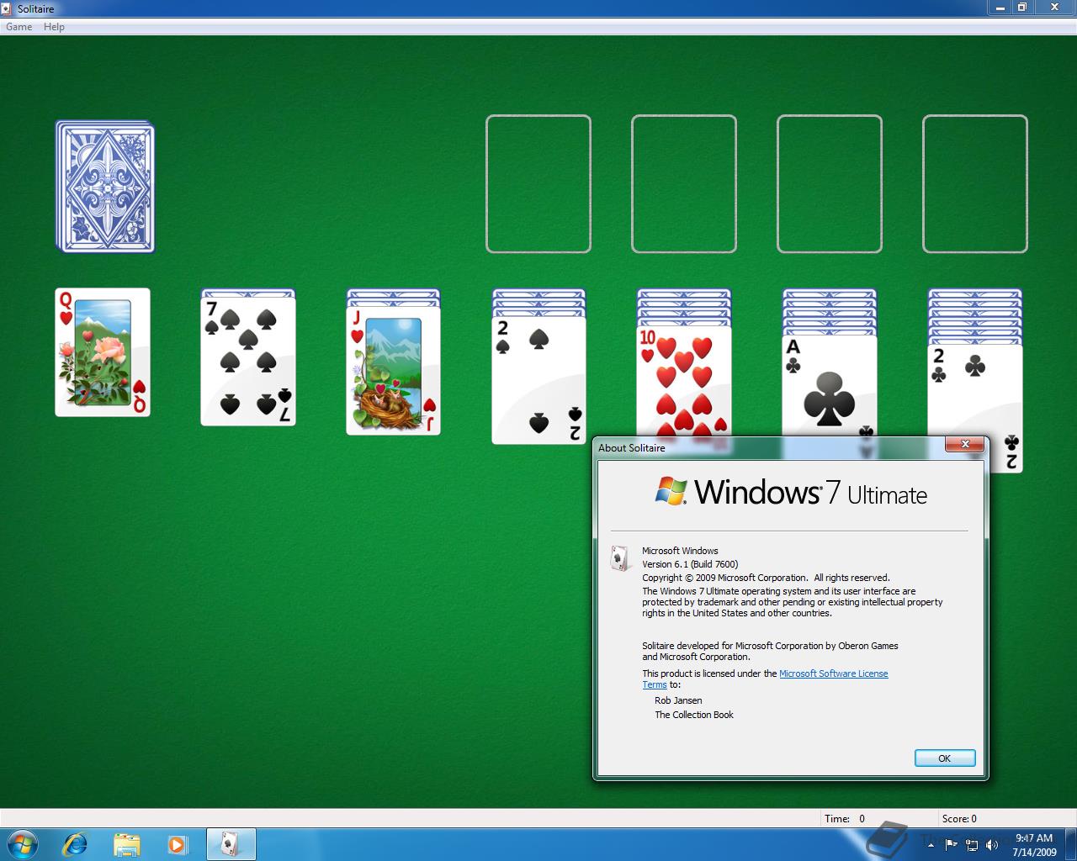Open the Help menu
The height and width of the screenshot is (861, 1077).
54,27
